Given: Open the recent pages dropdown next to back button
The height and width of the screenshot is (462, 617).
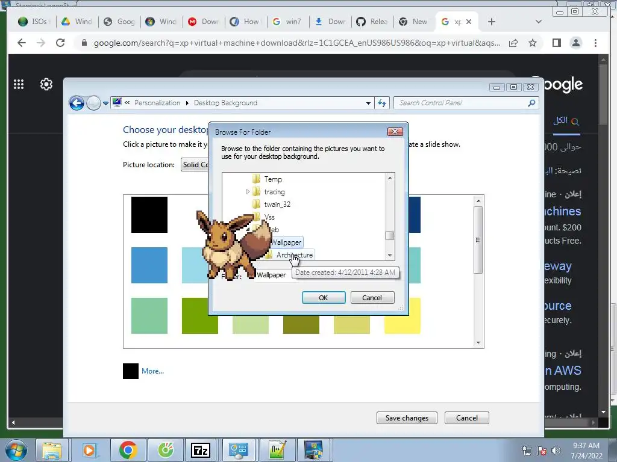Looking at the screenshot, I should (x=105, y=103).
